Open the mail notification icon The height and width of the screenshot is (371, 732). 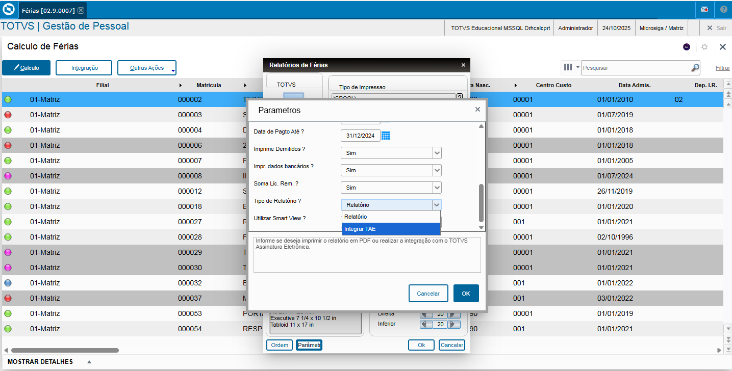(704, 10)
